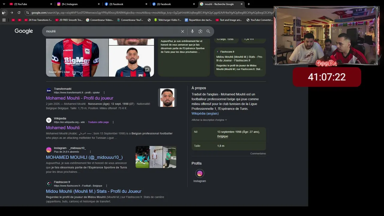Image resolution: width=384 pixels, height=216 pixels.
Task: Open first YouTube bookmark icon
Action: click(x=13, y=20)
